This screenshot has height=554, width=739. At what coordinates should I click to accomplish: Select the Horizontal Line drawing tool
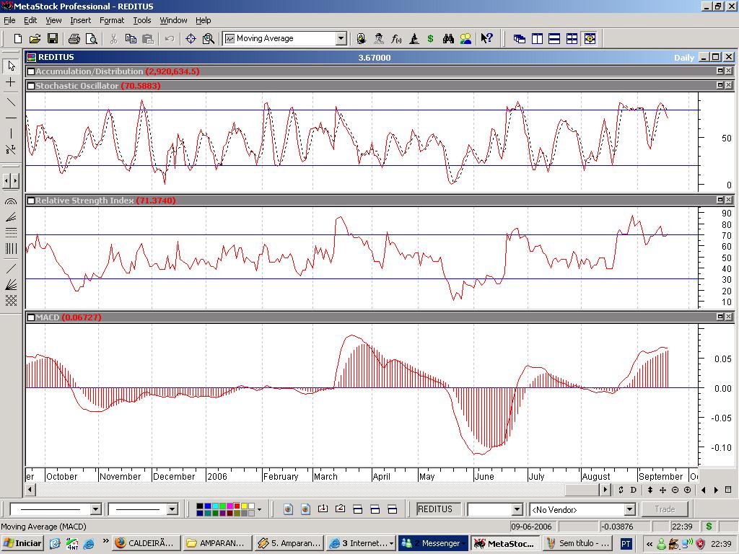pos(11,118)
